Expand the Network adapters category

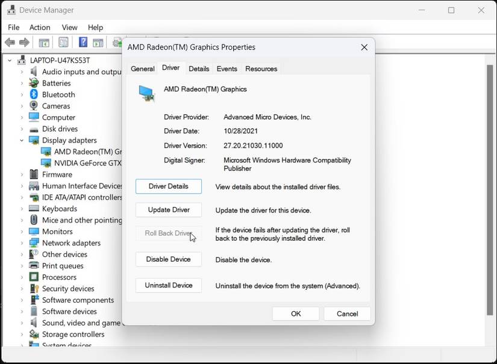(x=21, y=242)
